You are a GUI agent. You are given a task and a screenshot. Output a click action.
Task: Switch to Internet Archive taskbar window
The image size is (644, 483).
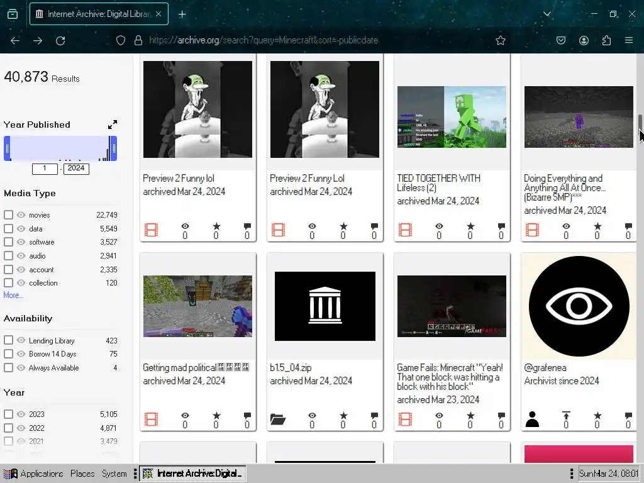(192, 474)
